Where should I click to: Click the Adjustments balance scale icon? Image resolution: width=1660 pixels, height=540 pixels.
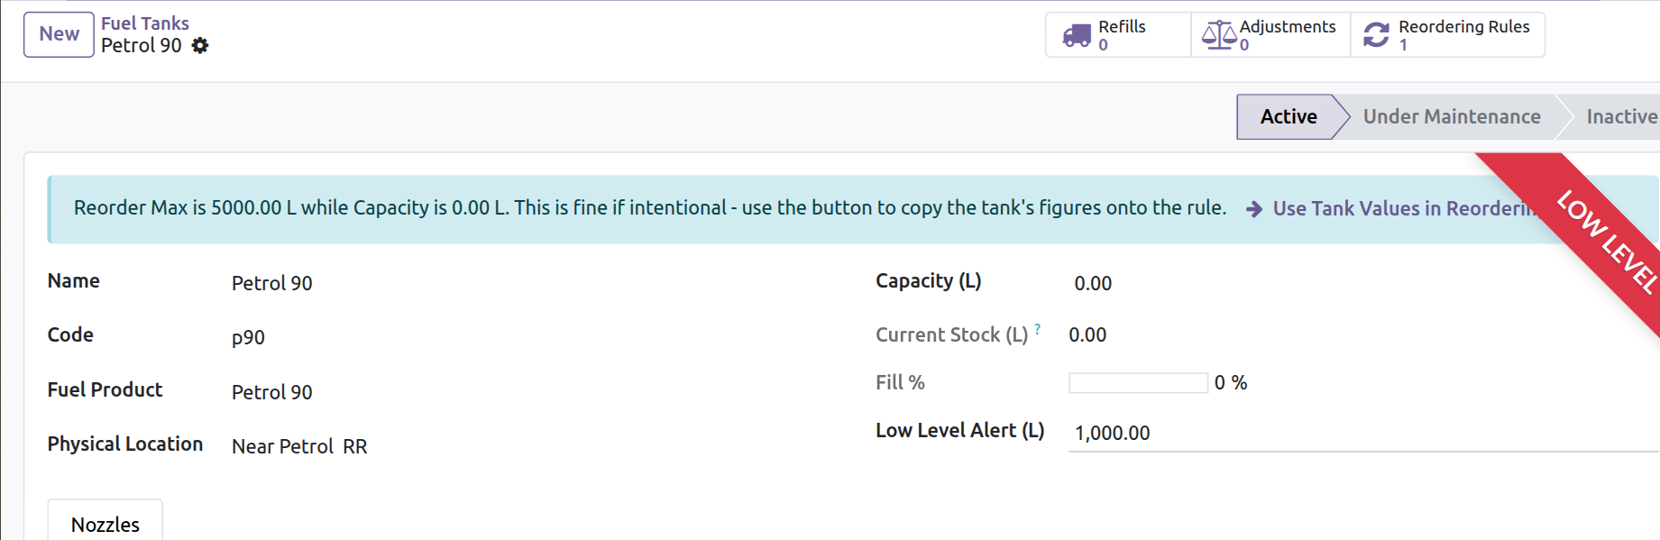(1219, 35)
